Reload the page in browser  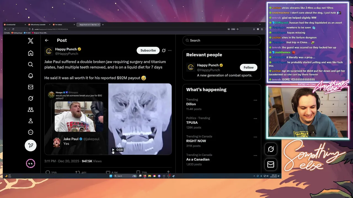13,29
